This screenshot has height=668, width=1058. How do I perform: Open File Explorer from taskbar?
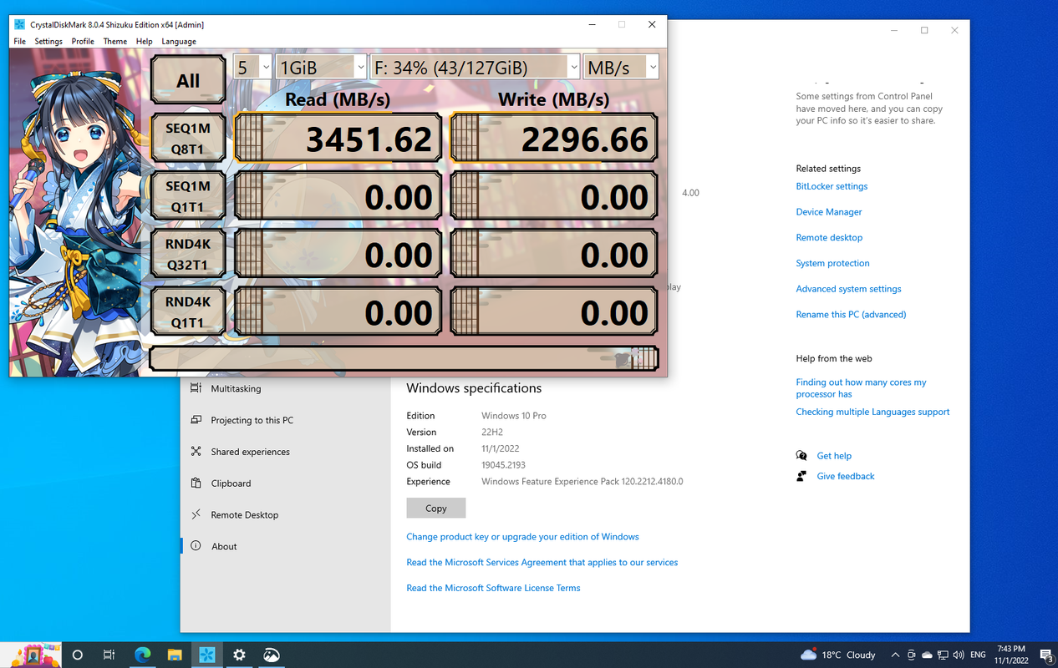[175, 655]
